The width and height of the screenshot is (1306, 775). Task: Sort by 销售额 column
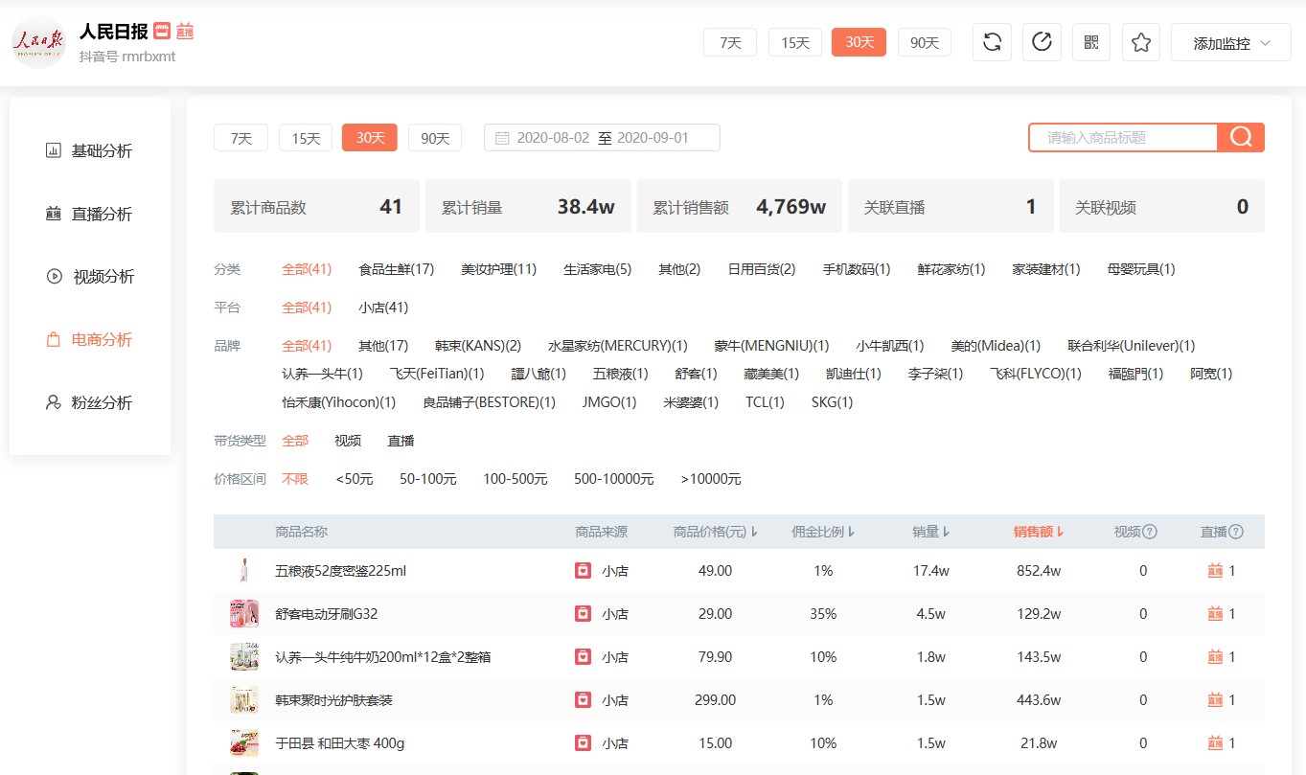(1039, 532)
